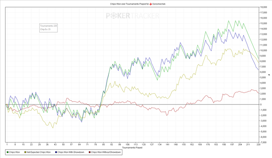
Task: Click the 10,000 y-axis value
Action: coord(263,50)
